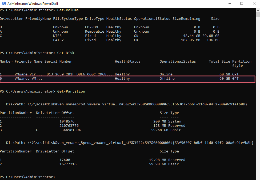Click the NTFS file system value
Screen dimensions: 260x180
(x=57, y=36)
